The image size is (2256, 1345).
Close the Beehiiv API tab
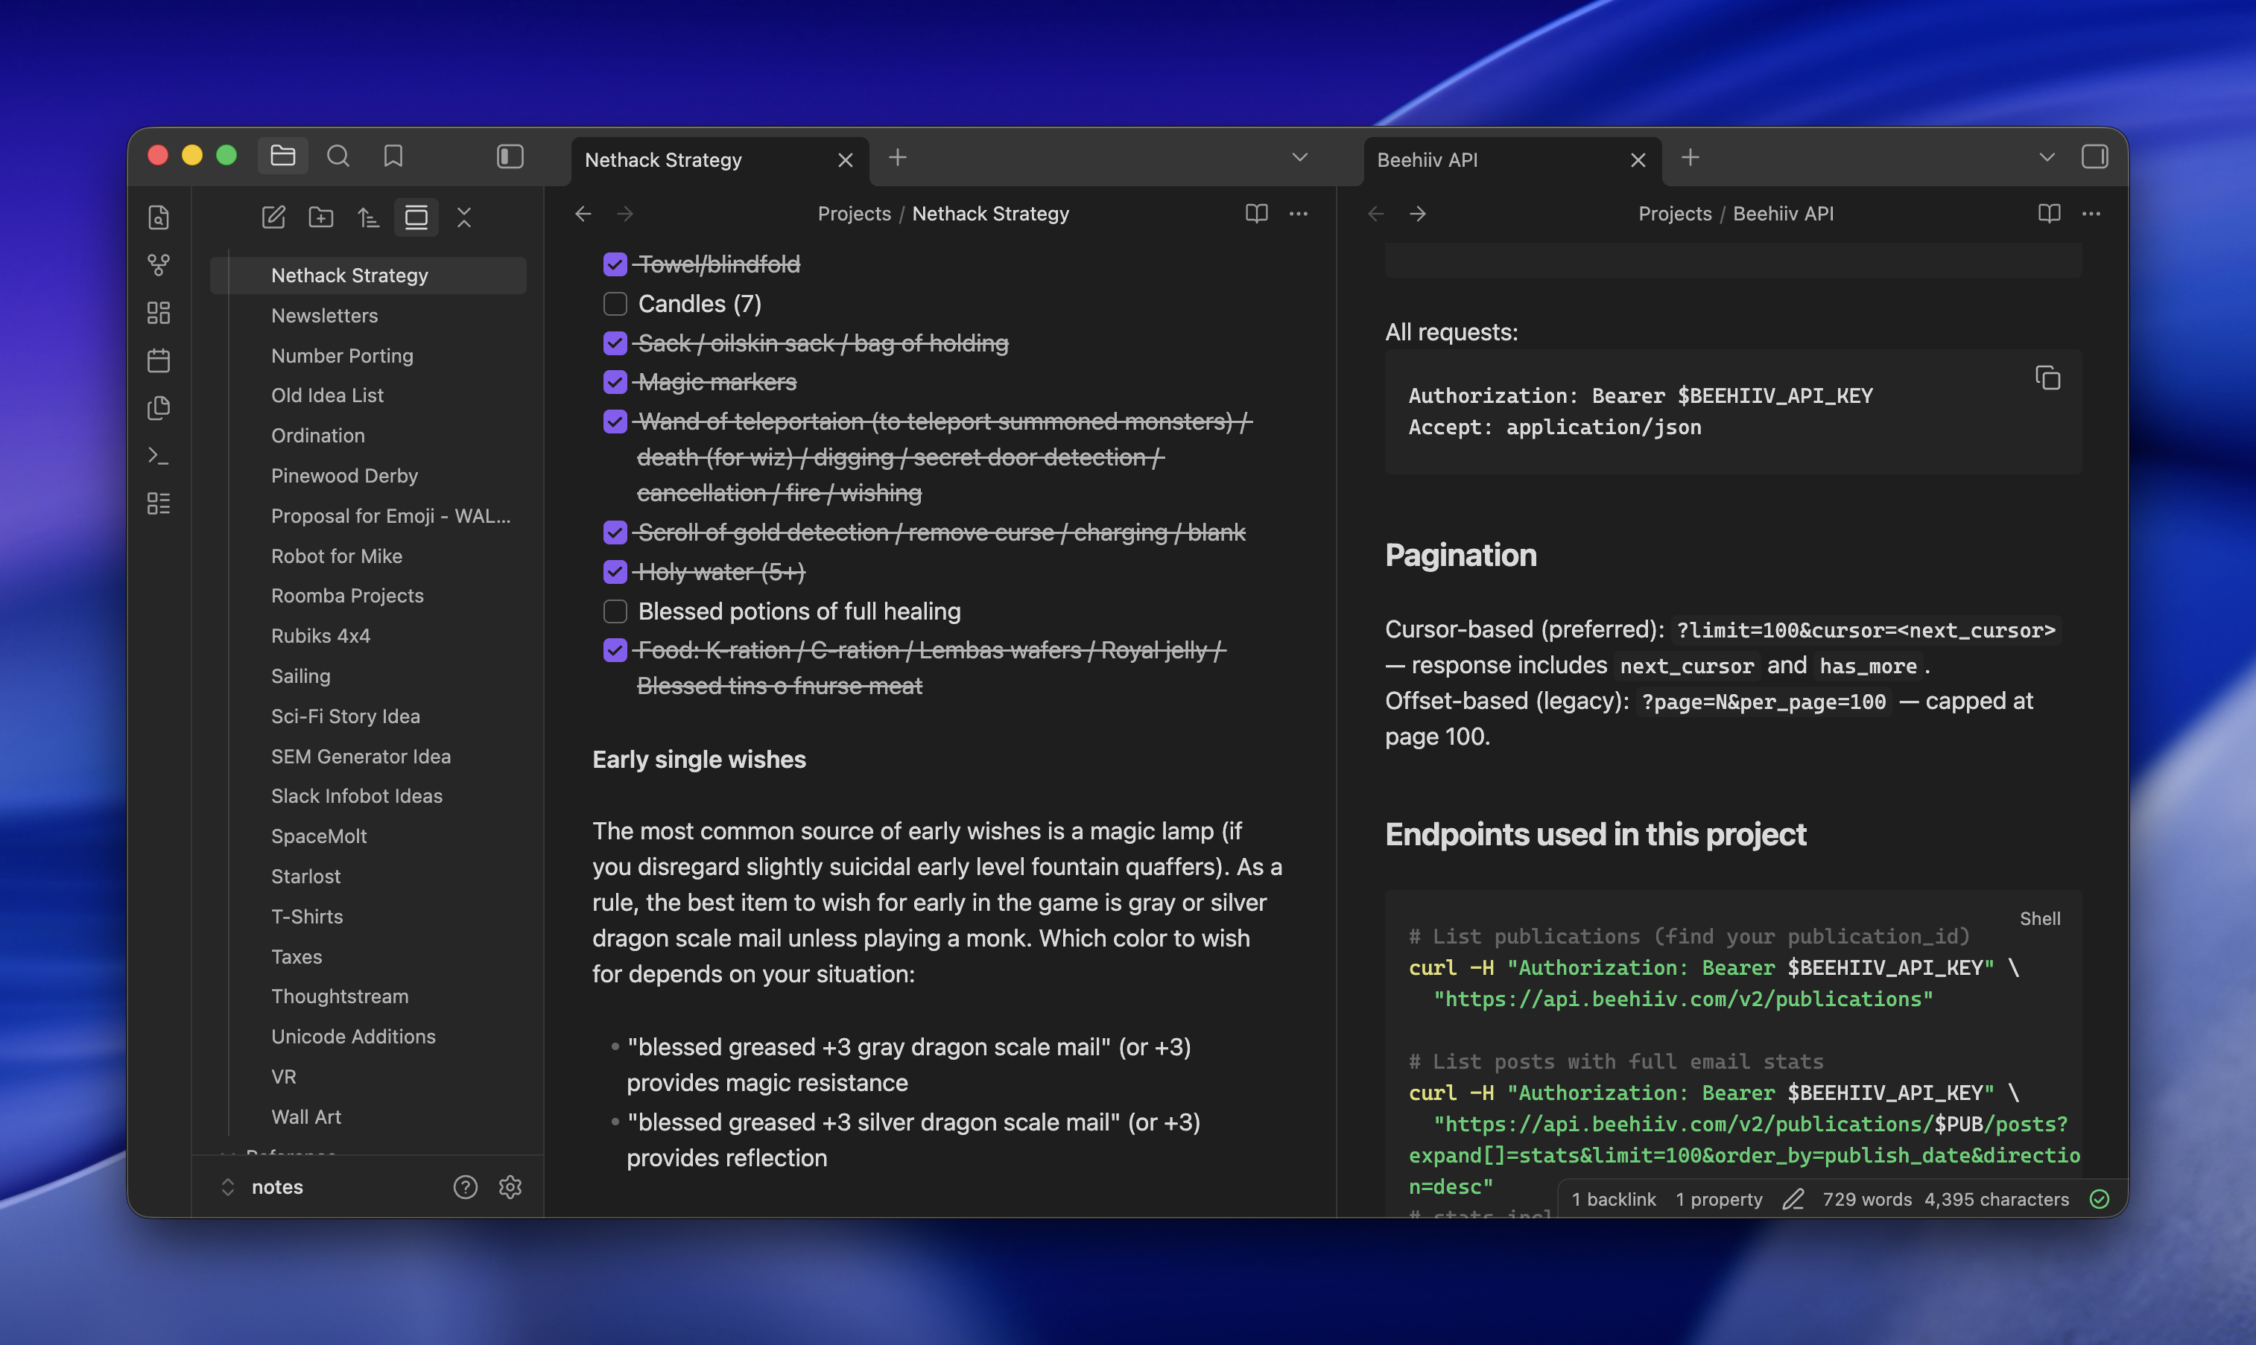(1638, 160)
